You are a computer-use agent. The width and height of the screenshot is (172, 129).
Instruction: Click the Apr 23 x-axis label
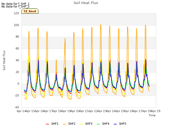(102, 111)
